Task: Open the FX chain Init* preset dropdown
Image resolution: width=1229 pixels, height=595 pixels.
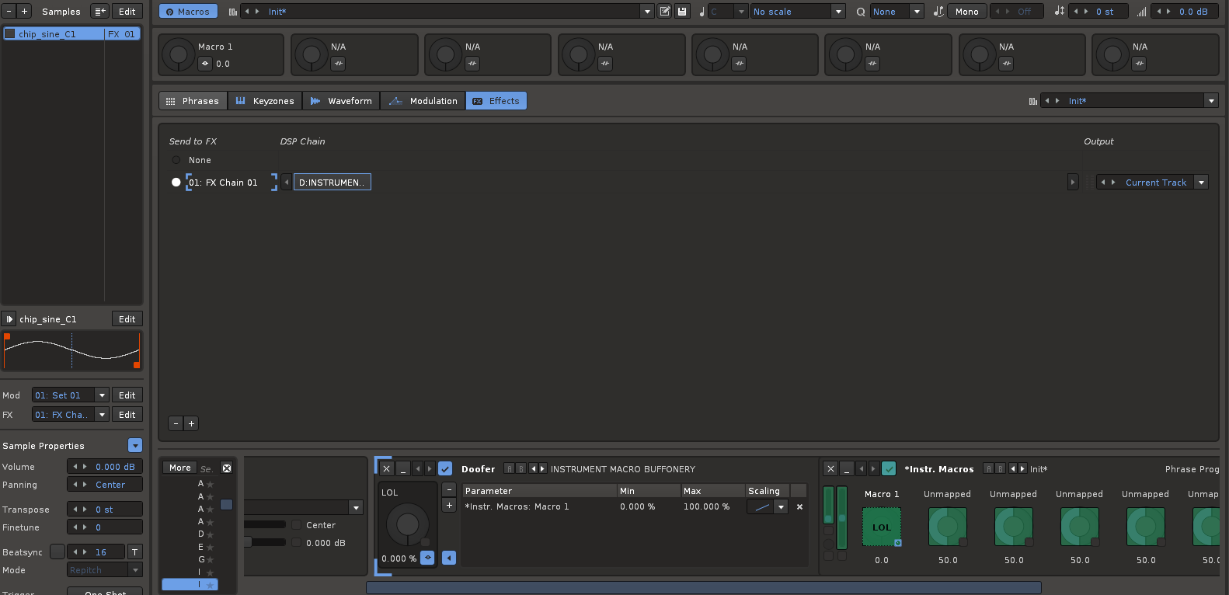Action: [1210, 101]
